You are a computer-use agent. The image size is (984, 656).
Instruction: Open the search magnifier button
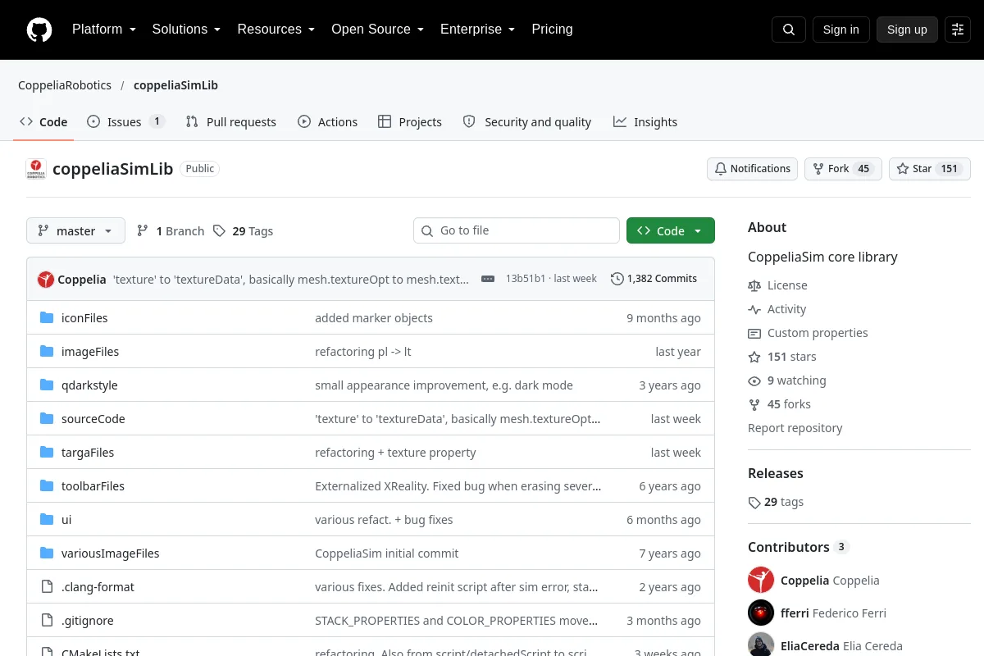[x=789, y=30]
